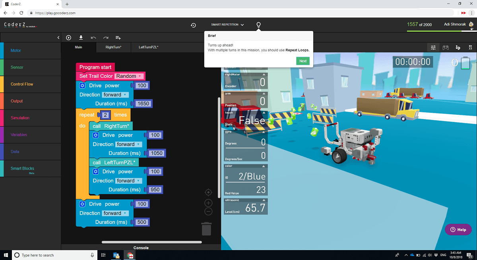Open the Direction forward dropdown

point(115,94)
